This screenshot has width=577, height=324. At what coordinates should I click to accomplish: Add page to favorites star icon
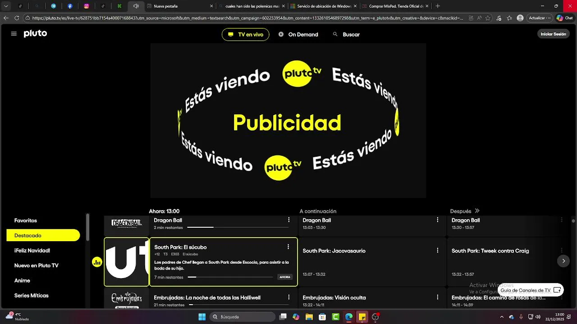pyautogui.click(x=488, y=18)
